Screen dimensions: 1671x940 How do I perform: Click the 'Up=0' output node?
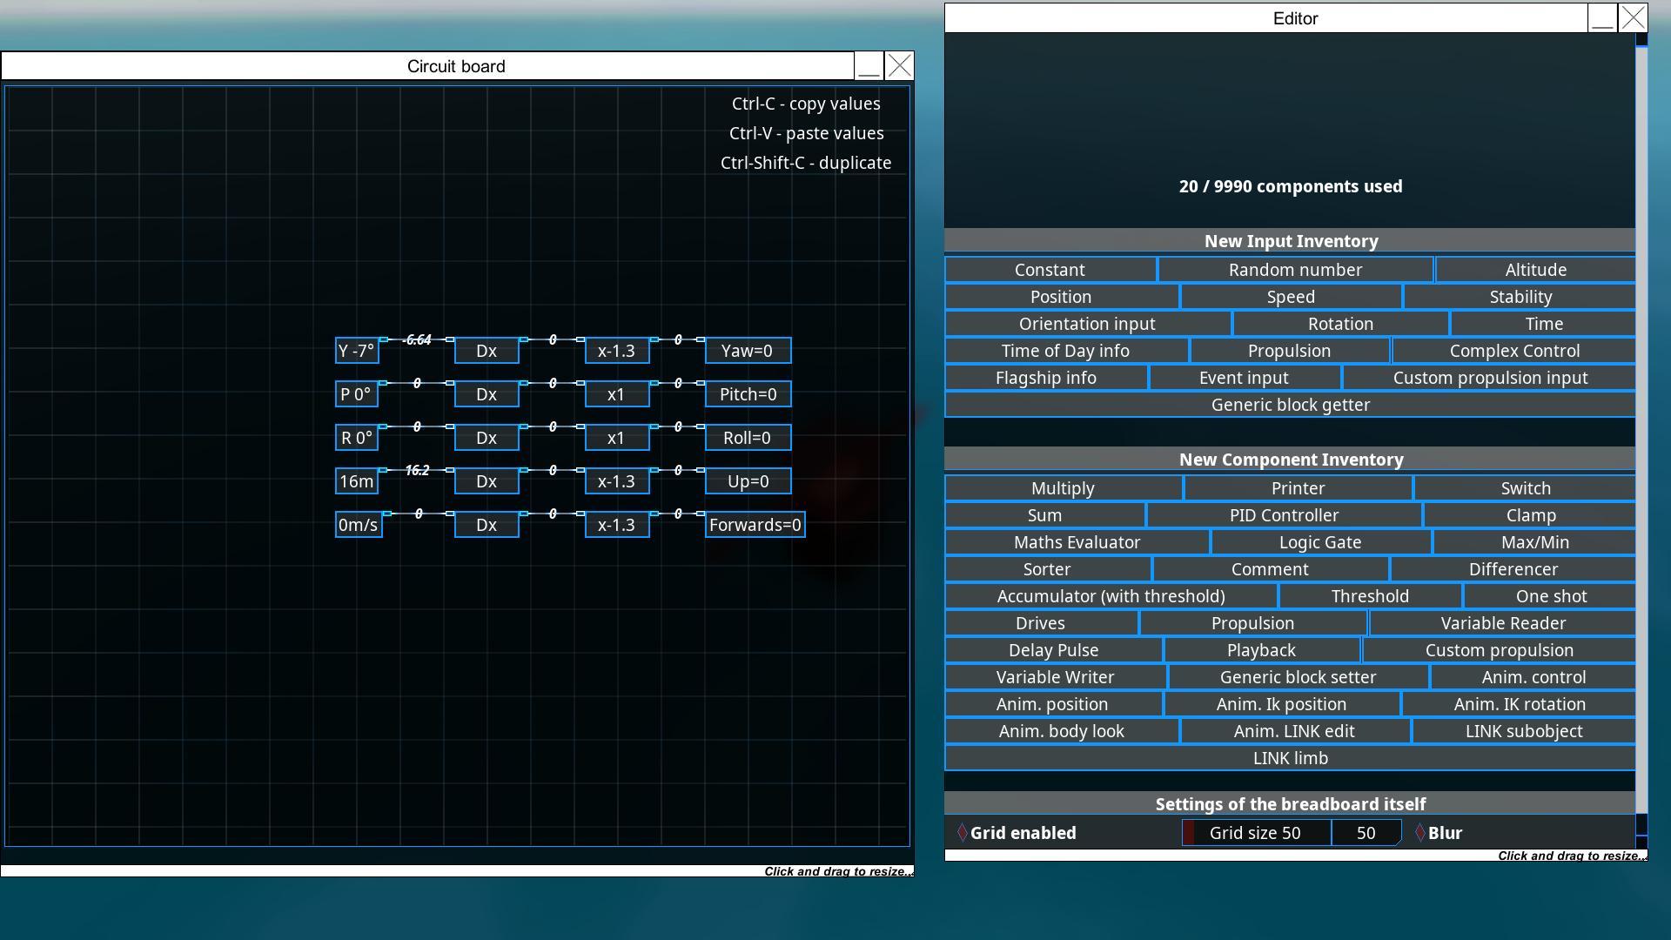pos(747,481)
